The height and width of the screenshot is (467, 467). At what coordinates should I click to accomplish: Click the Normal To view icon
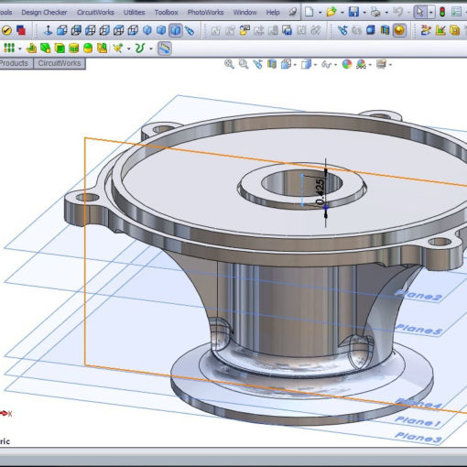point(48,30)
